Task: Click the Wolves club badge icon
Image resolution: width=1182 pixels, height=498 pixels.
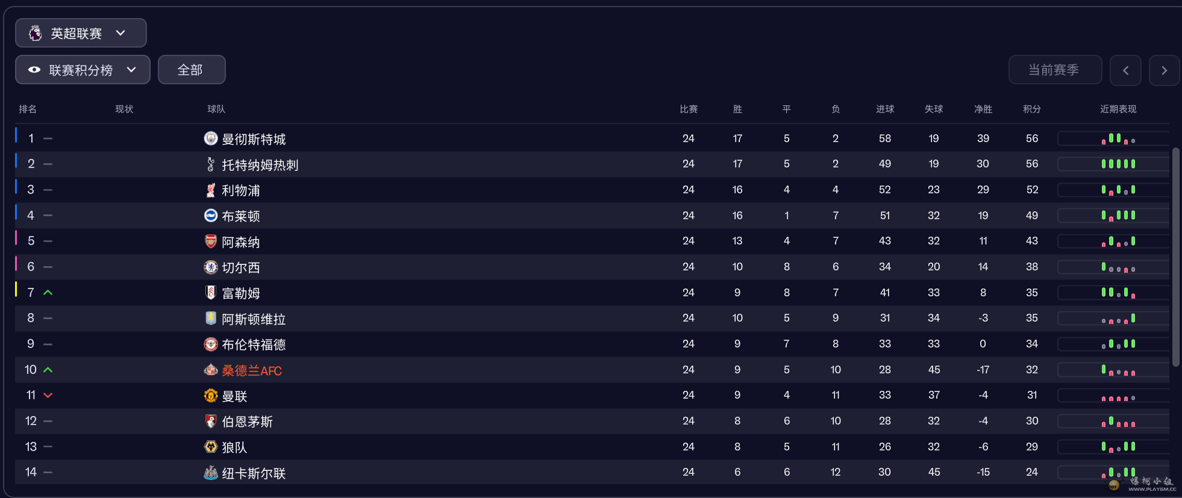Action: tap(210, 447)
